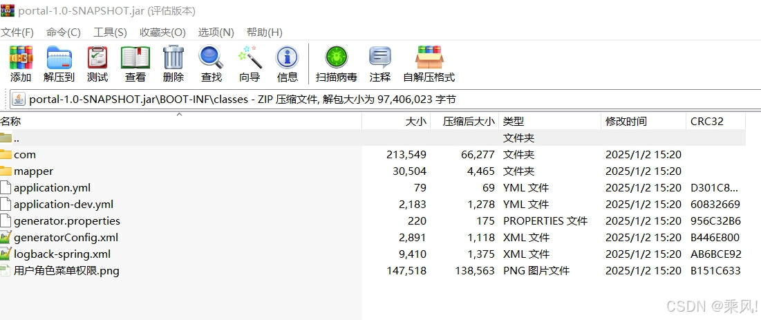Sort by the 名称 column header
Screen dimensions: 761x320
click(180, 122)
